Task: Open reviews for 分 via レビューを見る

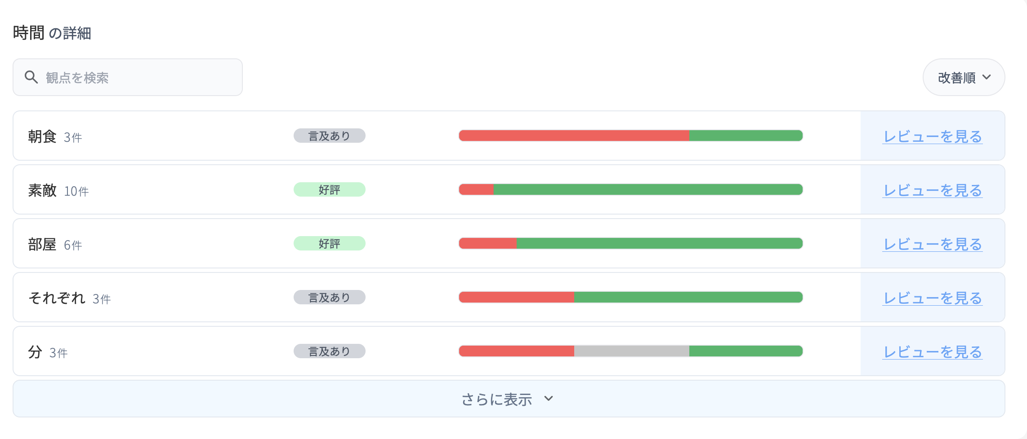Action: click(x=932, y=351)
